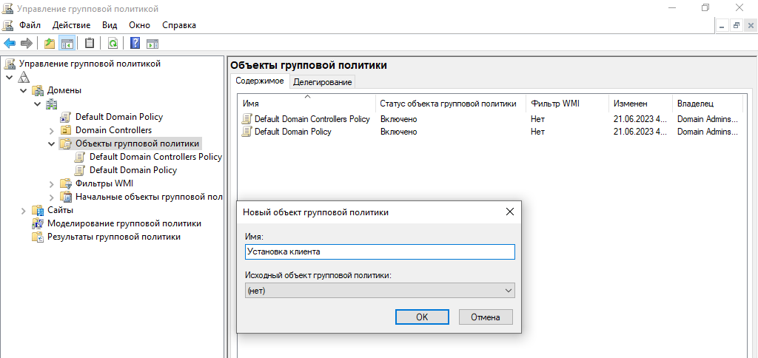The width and height of the screenshot is (758, 358).
Task: Select root Управление групповой политикой tree node
Action: [x=90, y=64]
